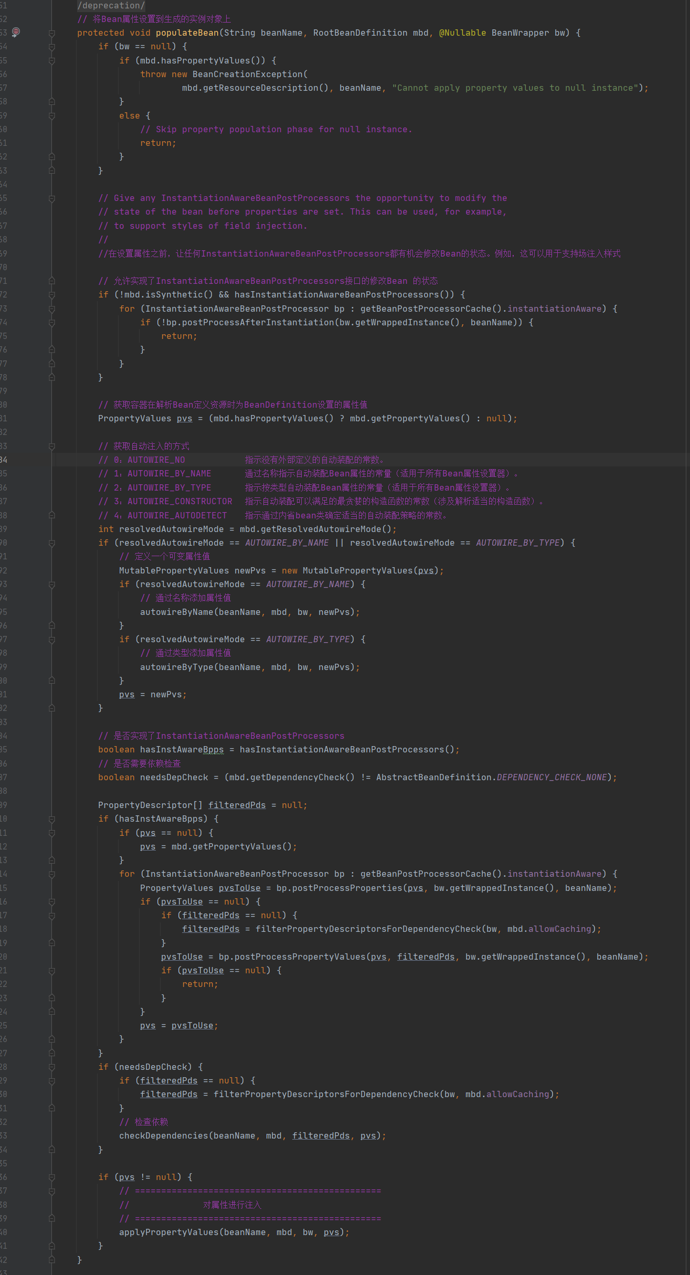Click the '对属性进行注入' comment
This screenshot has height=1275, width=690.
[232, 1205]
